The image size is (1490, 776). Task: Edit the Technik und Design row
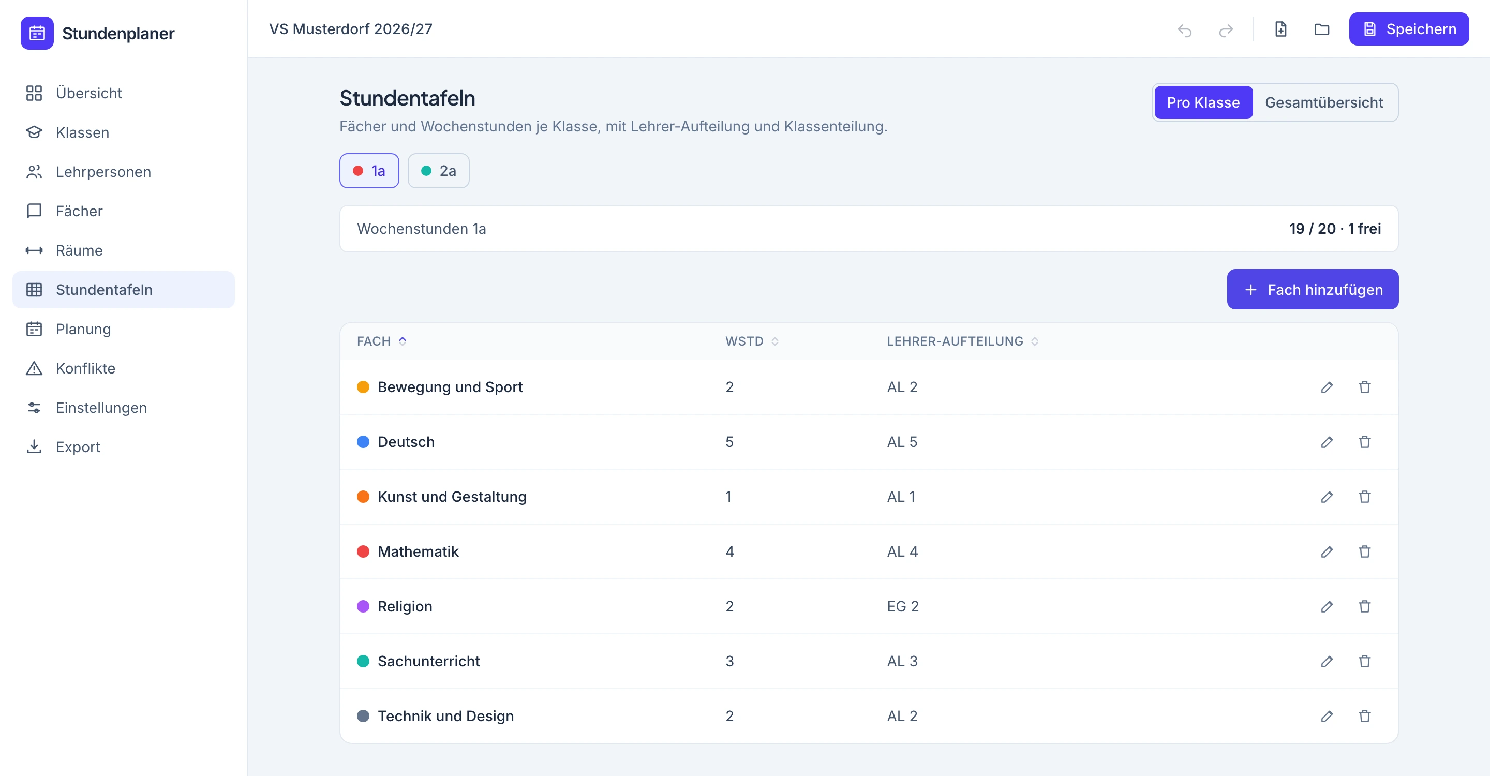click(1327, 717)
